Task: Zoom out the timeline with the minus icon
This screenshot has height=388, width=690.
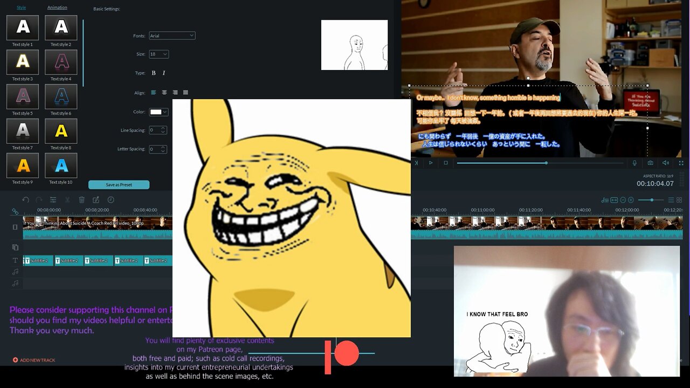Action: (x=623, y=200)
